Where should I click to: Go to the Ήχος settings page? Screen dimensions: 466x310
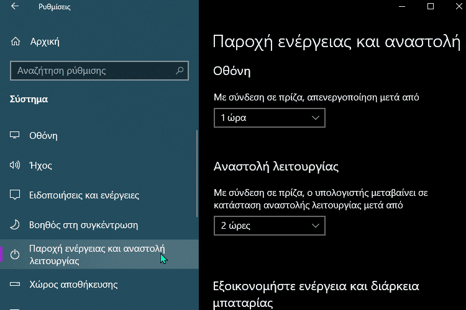coord(99,166)
